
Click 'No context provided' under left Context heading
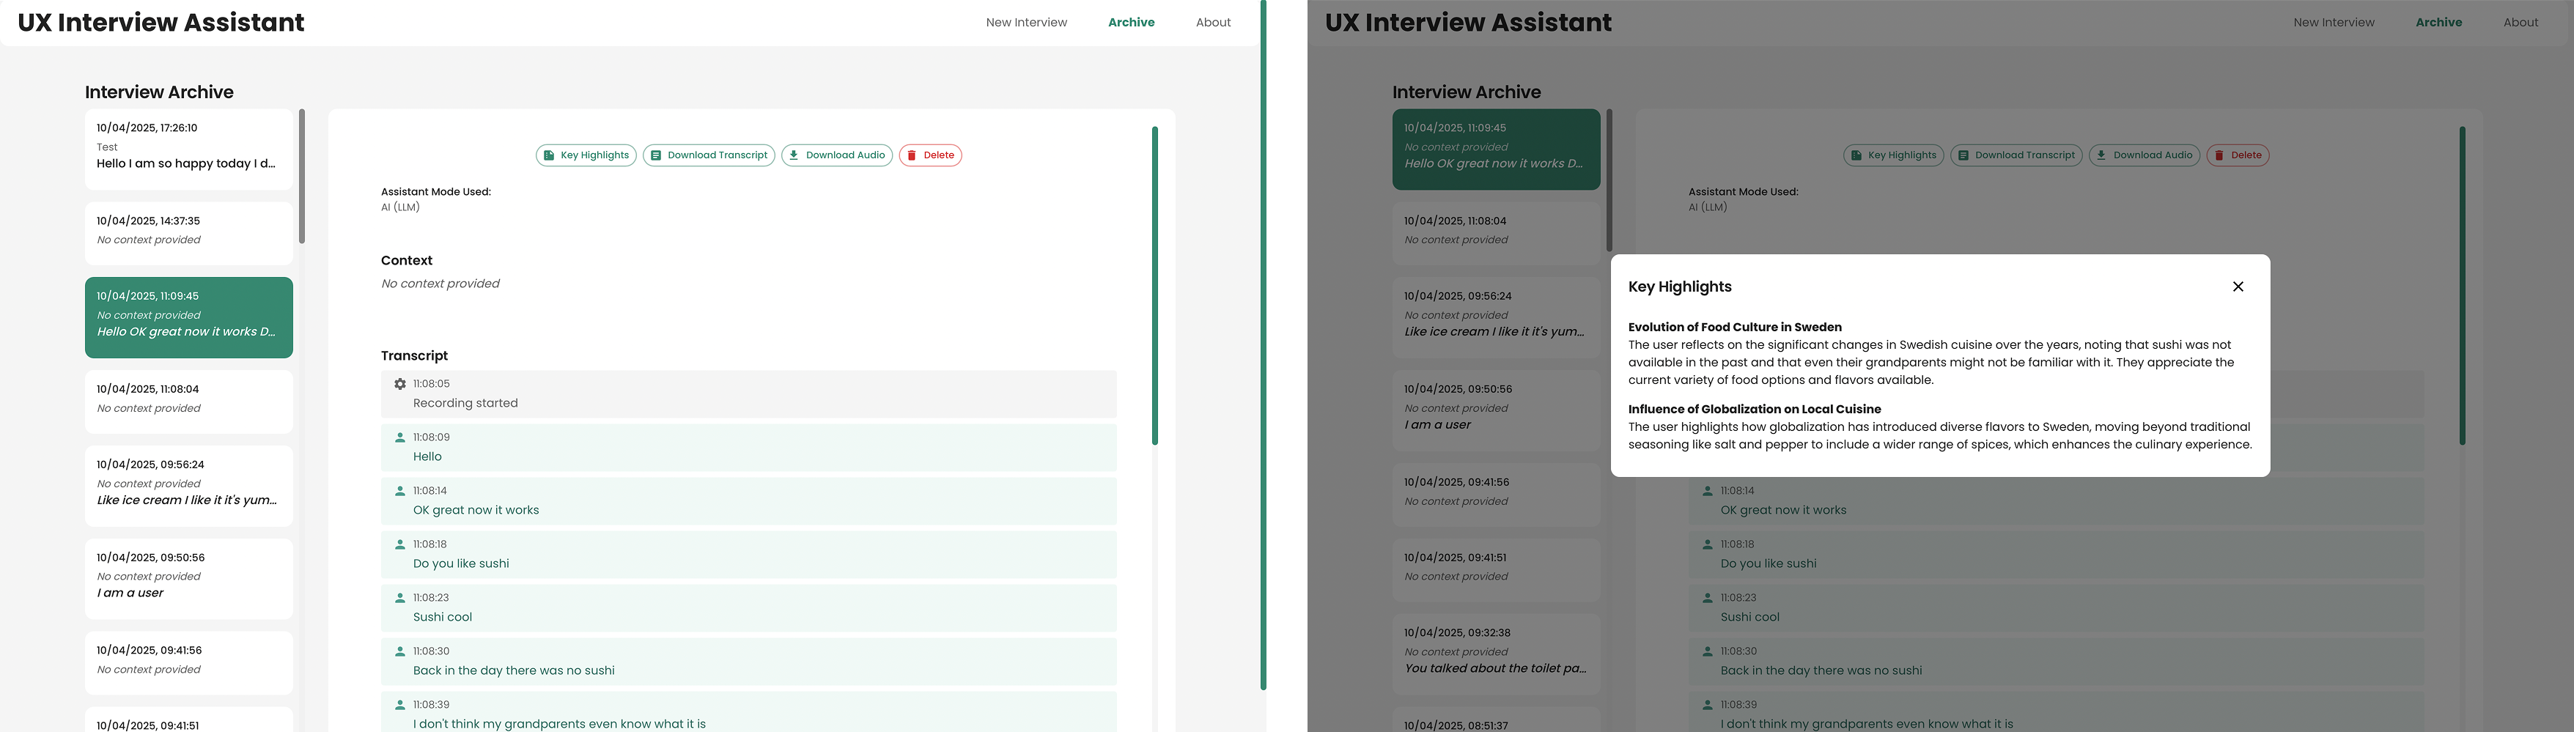click(x=440, y=284)
